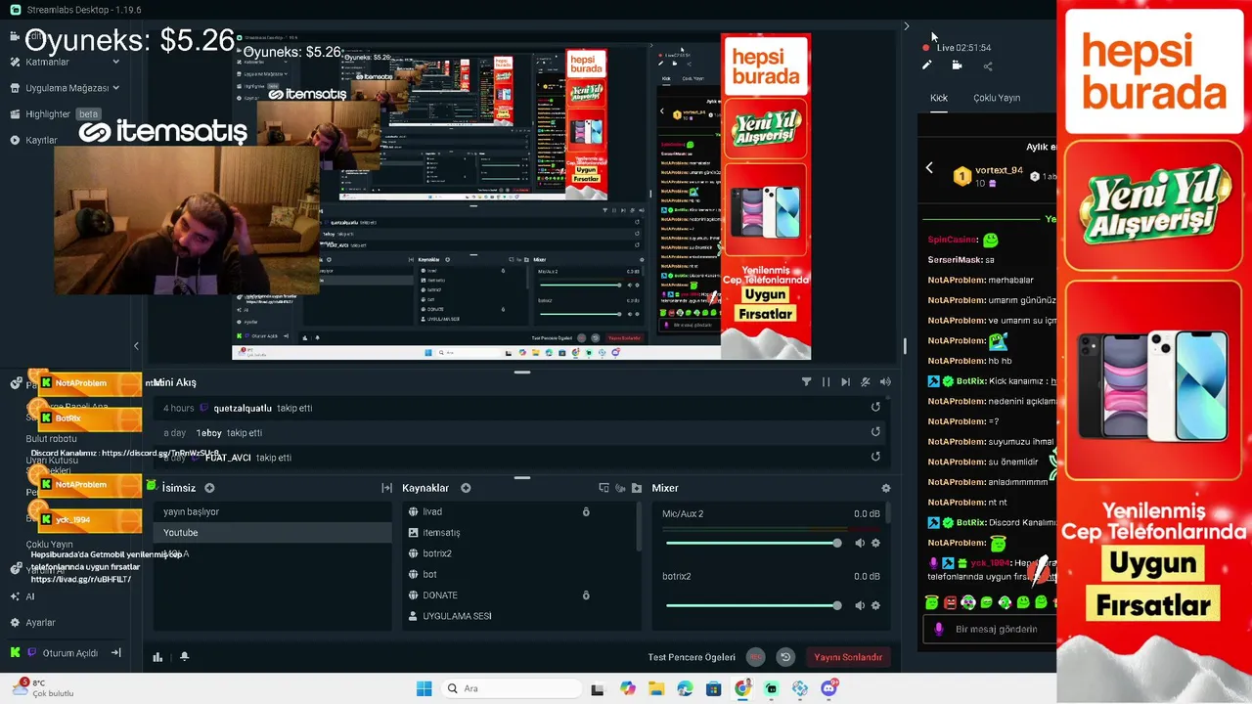Collapse the left panel with the preview arrow
Screen dimensions: 1252x704
pos(136,345)
